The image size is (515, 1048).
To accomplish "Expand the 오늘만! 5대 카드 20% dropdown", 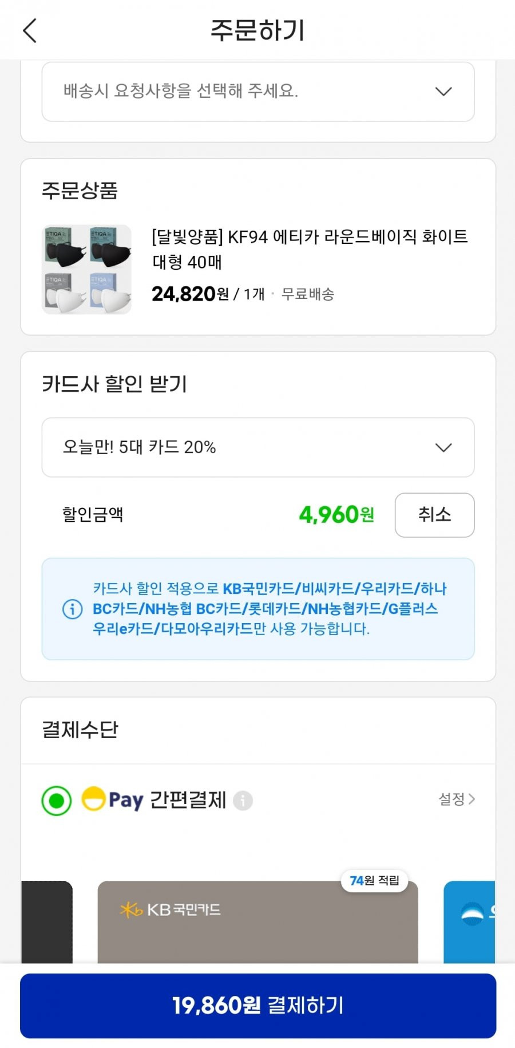I will pyautogui.click(x=258, y=447).
